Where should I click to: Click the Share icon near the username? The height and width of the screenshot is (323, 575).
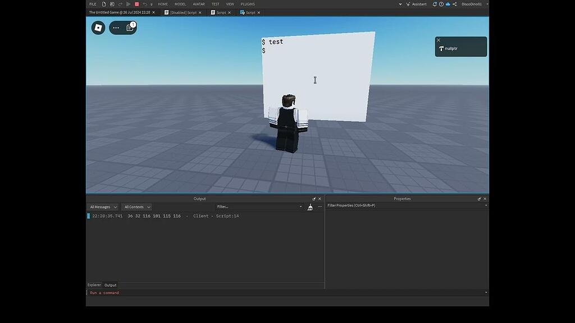(x=455, y=4)
